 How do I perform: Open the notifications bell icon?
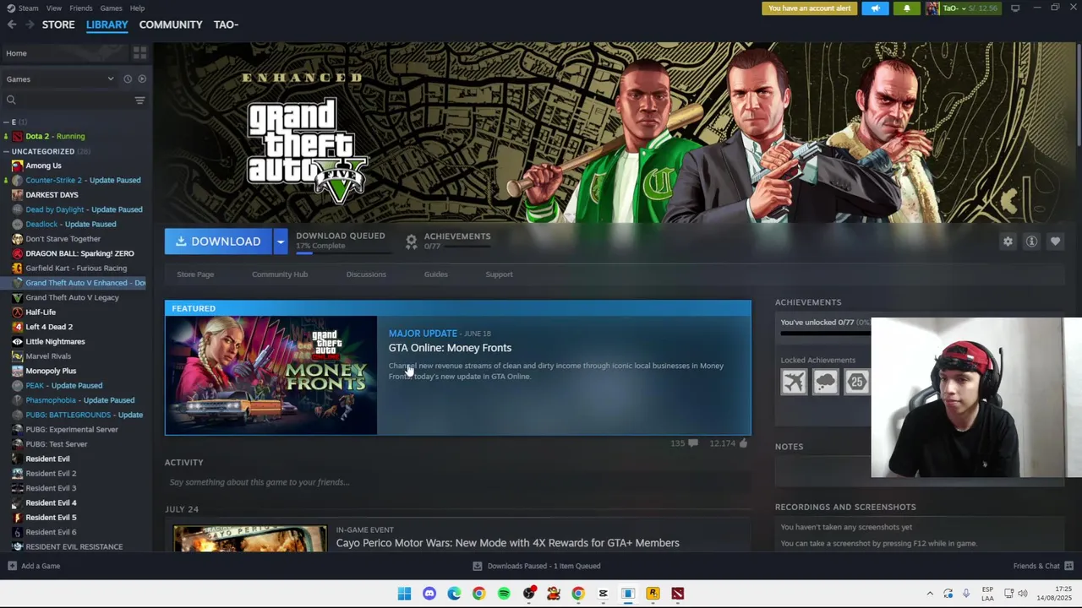click(x=907, y=8)
